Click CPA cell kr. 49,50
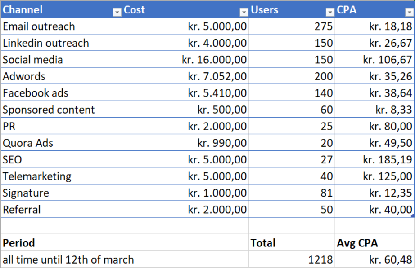The image size is (415, 268). tap(374, 143)
